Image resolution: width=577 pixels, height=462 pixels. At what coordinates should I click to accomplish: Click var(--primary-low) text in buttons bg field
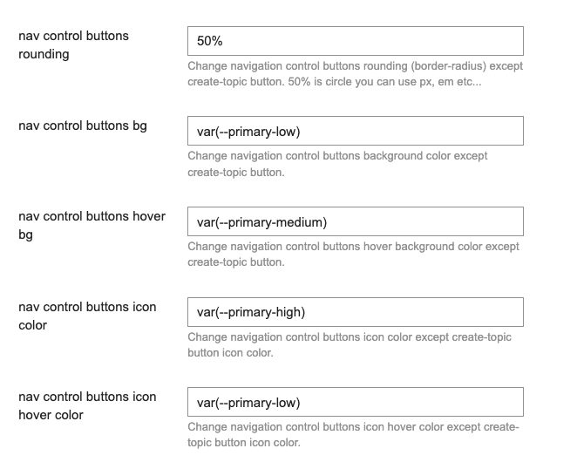pos(248,132)
